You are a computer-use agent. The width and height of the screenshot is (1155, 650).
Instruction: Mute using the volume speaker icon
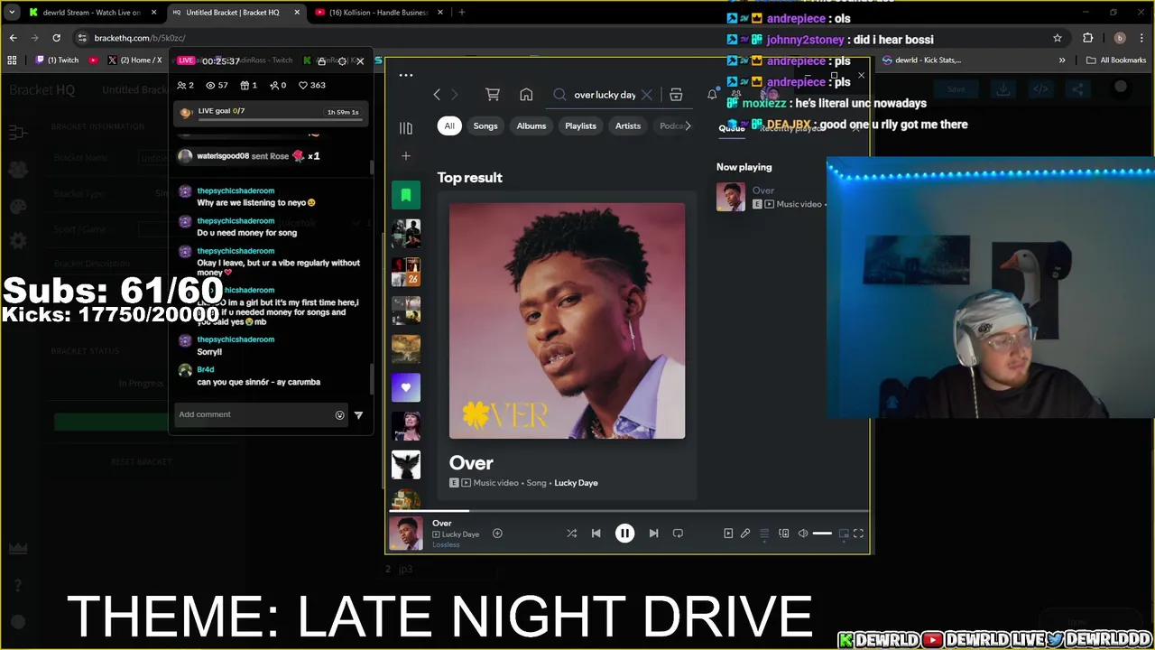[803, 534]
